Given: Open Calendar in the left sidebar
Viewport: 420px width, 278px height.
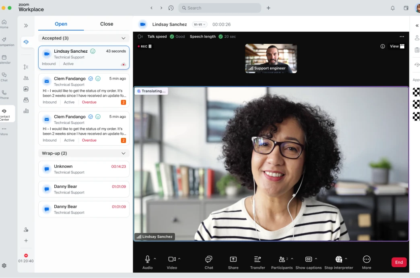Looking at the screenshot, I should [4, 59].
